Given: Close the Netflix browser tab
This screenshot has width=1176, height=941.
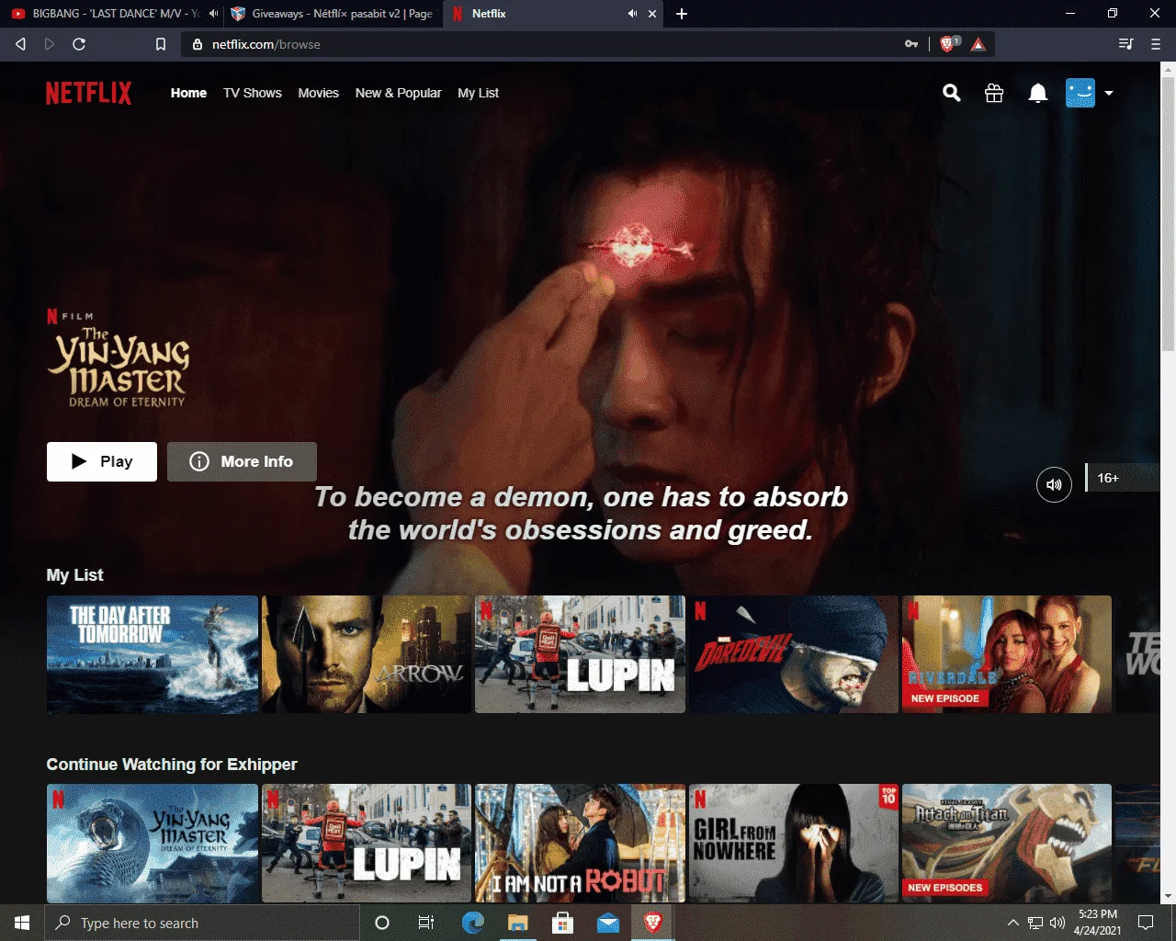Looking at the screenshot, I should coord(652,14).
